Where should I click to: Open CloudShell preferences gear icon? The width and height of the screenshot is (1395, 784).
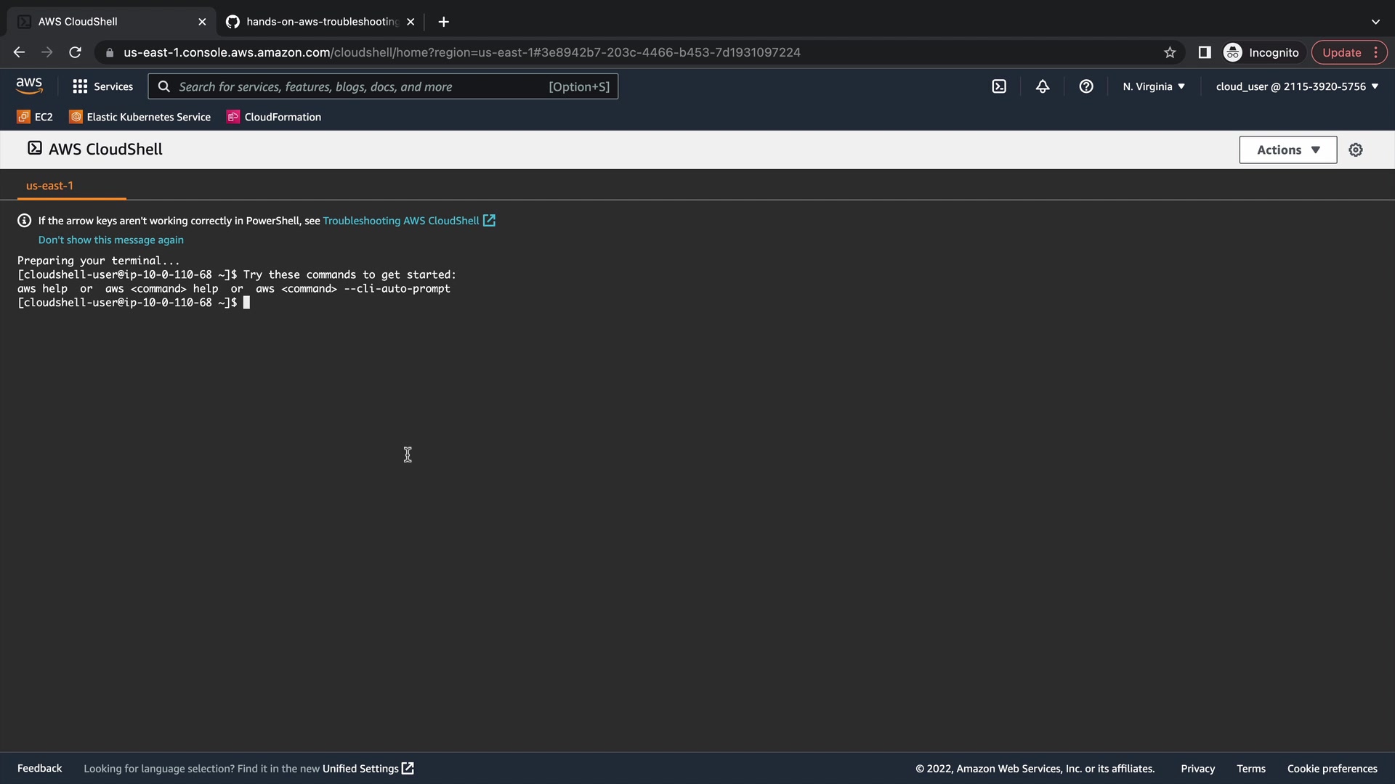click(1356, 150)
